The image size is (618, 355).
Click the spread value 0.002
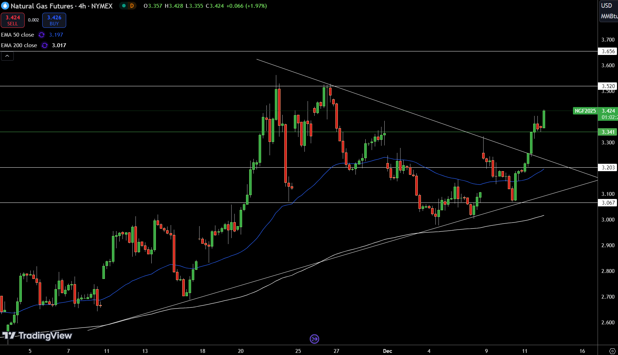coord(33,20)
